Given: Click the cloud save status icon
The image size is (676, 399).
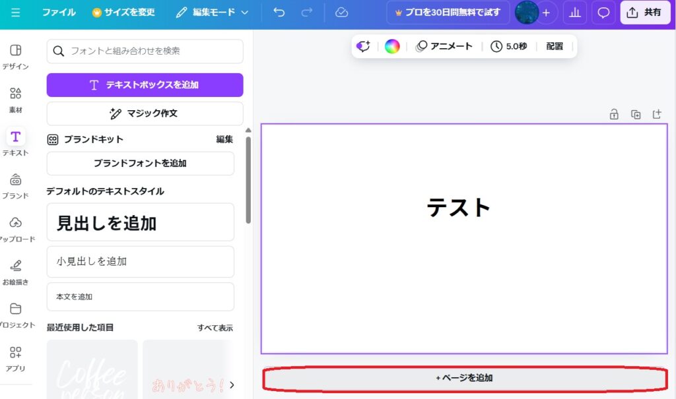Looking at the screenshot, I should [x=341, y=13].
